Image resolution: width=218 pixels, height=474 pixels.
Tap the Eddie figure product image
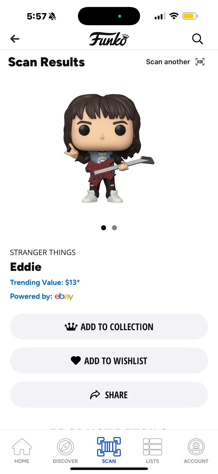pyautogui.click(x=108, y=148)
